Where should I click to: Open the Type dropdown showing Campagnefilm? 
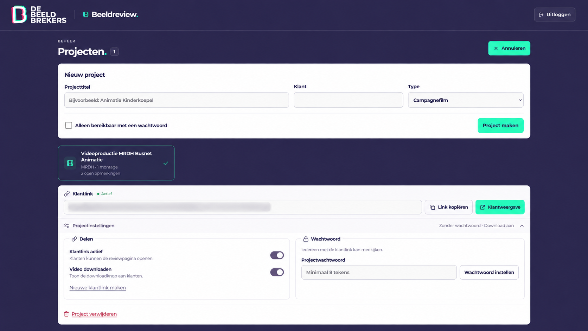tap(466, 100)
